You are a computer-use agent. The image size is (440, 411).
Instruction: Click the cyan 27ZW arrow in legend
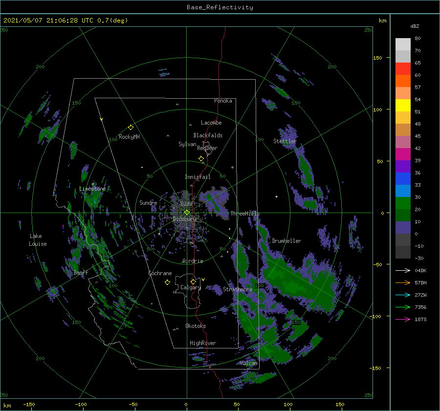[403, 295]
